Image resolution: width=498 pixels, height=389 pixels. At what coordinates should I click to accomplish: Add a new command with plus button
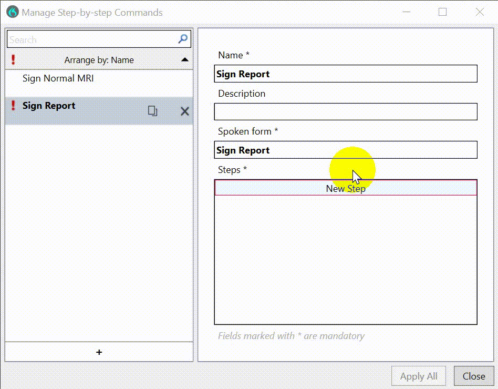99,352
